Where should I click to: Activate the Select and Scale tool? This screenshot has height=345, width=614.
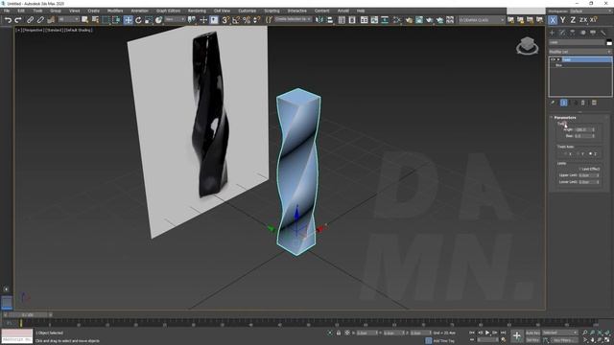pos(149,20)
